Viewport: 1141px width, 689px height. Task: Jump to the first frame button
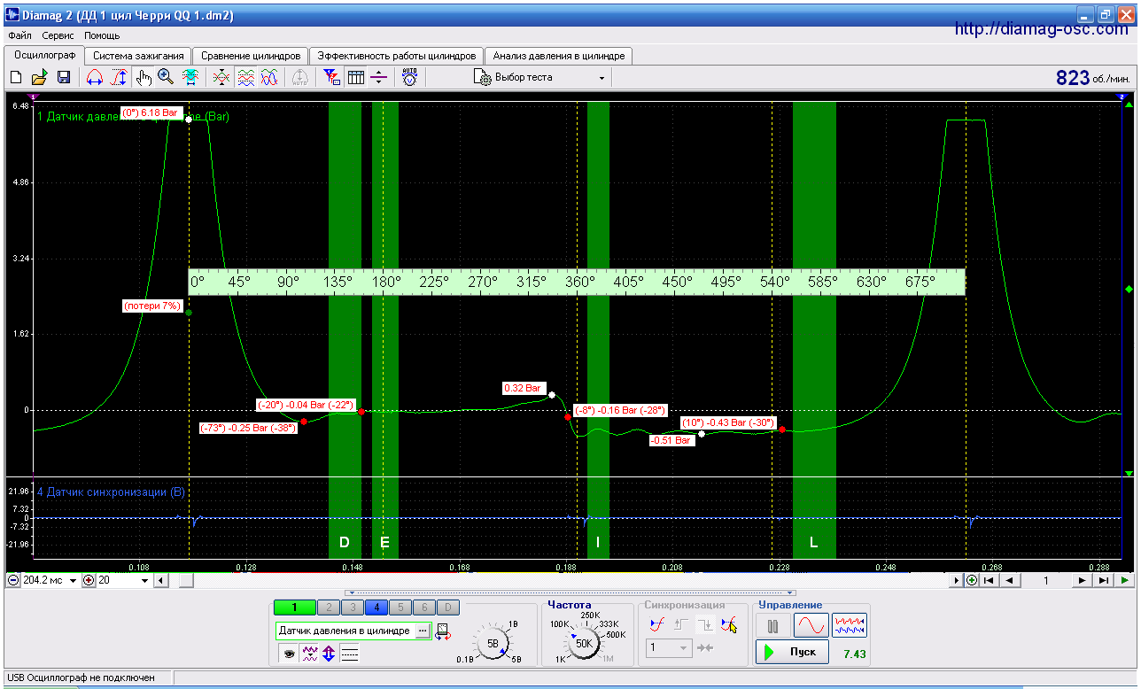tap(990, 581)
